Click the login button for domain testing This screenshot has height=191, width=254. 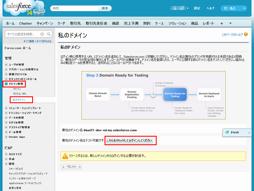tap(130, 140)
